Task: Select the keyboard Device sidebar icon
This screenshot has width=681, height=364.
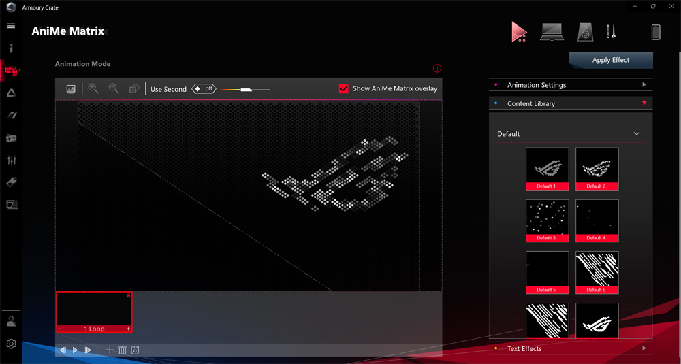Action: pos(12,71)
